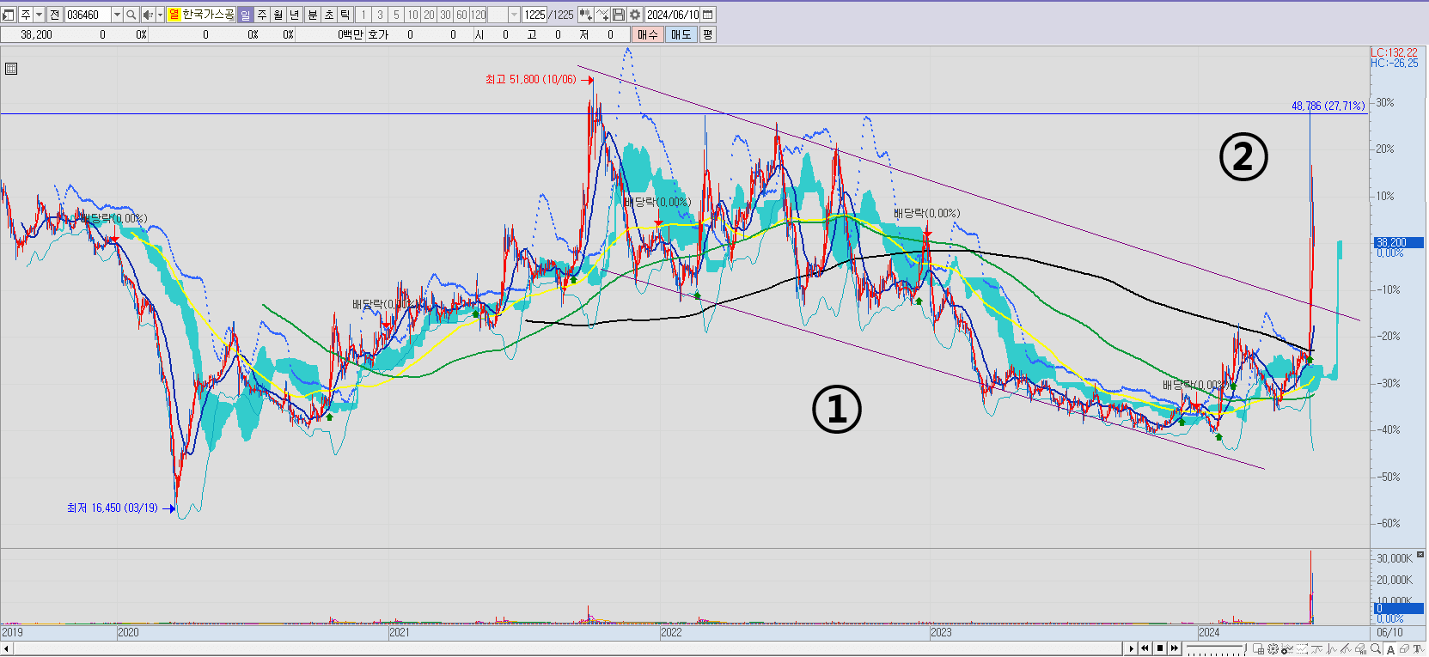
Task: Toggle the 전 button
Action: pyautogui.click(x=55, y=15)
